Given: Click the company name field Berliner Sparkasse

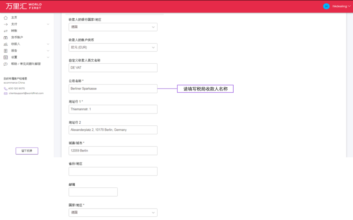Looking at the screenshot, I should point(113,89).
